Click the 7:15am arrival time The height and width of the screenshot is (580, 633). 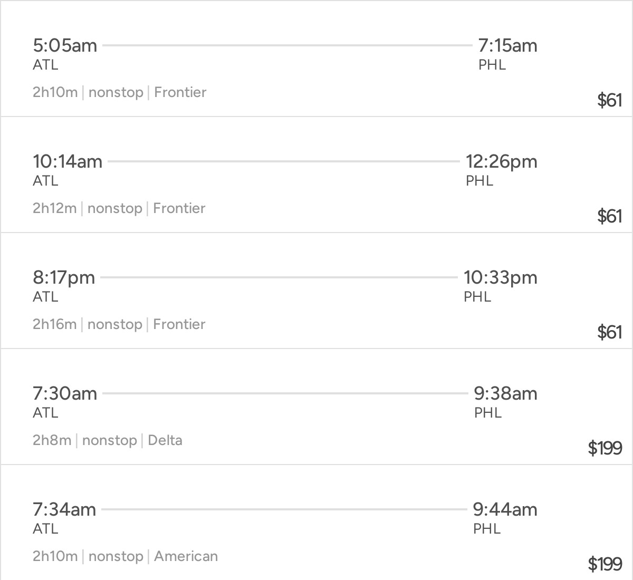[507, 45]
